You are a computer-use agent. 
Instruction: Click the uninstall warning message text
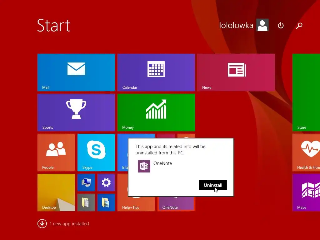coord(170,150)
